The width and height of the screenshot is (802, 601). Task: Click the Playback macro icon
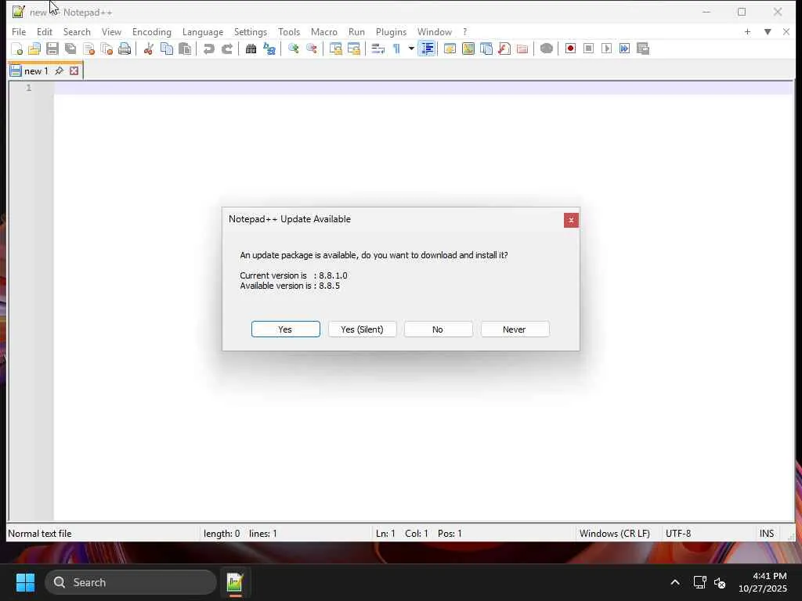point(607,49)
